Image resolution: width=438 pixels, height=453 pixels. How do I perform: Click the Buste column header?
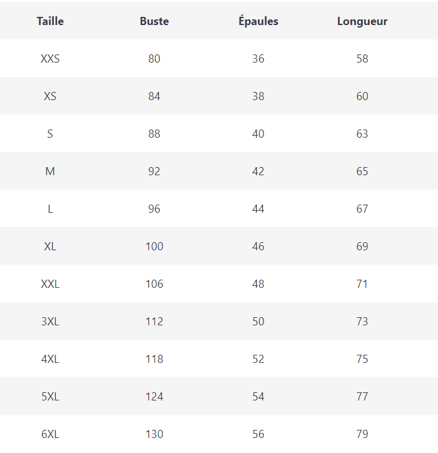[155, 21]
